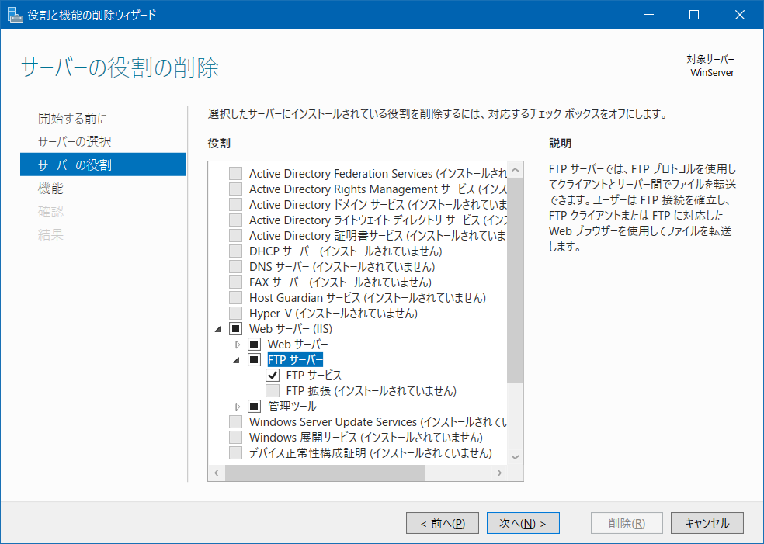Toggle the FTP サーバー checkbox
The image size is (764, 544).
pyautogui.click(x=254, y=360)
